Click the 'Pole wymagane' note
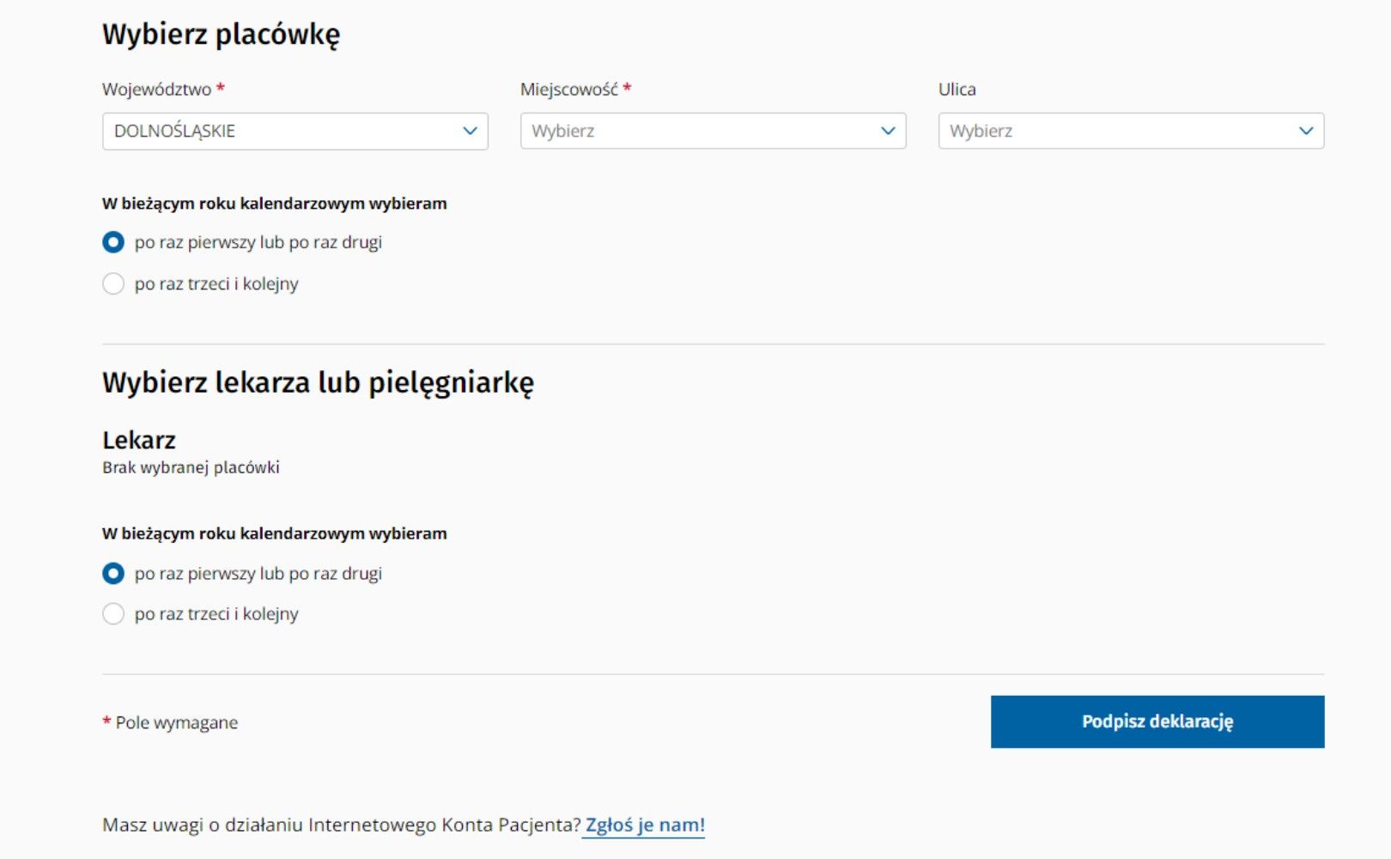The image size is (1391, 859). pos(177,722)
